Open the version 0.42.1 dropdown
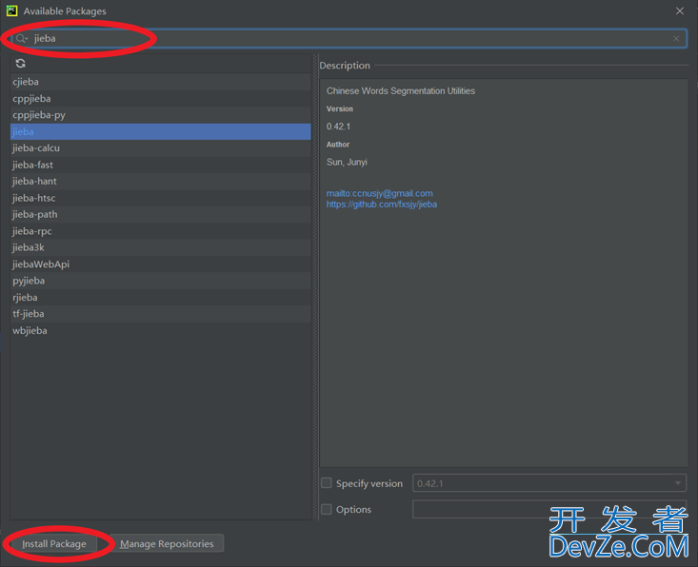698x567 pixels. 549,483
